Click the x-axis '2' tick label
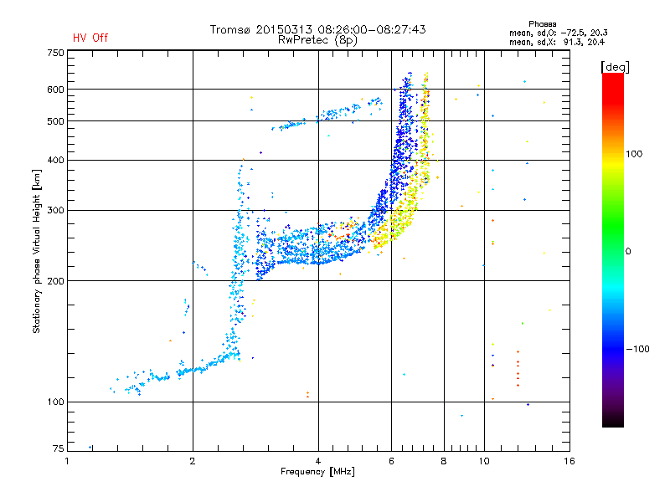The height and width of the screenshot is (502, 670). pos(193,461)
